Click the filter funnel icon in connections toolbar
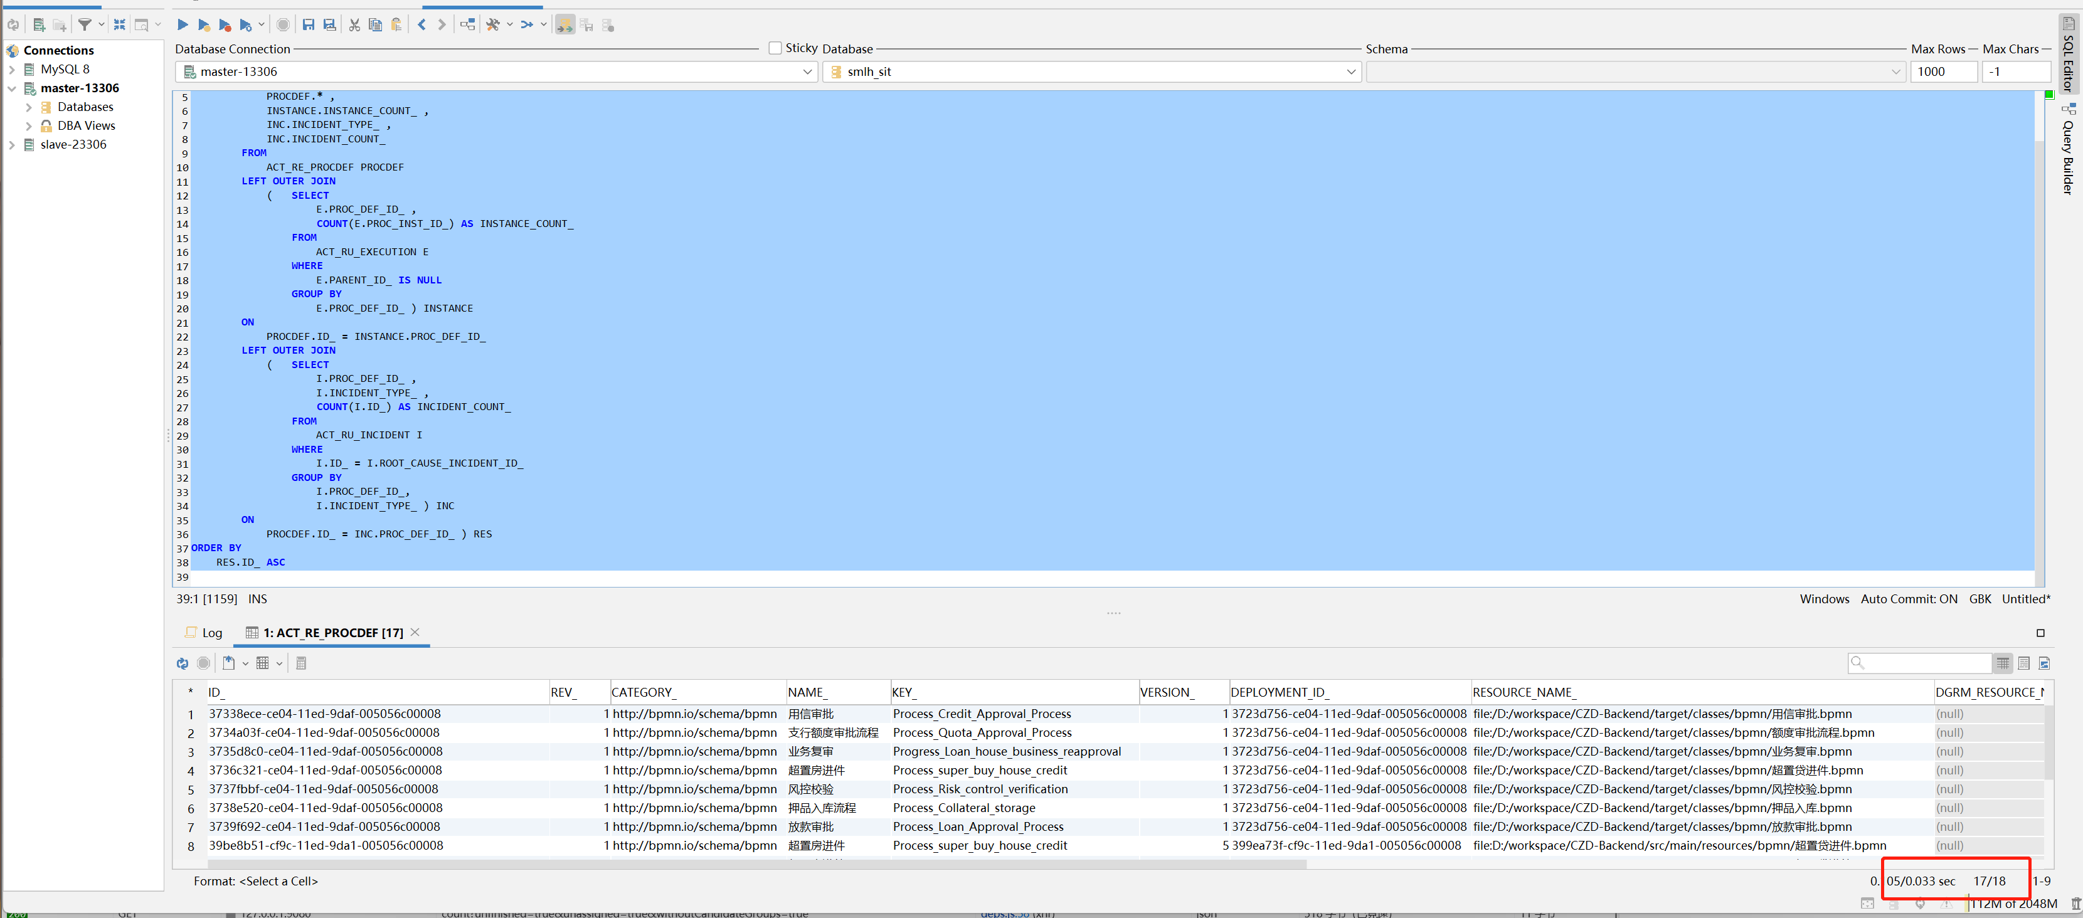 tap(84, 25)
